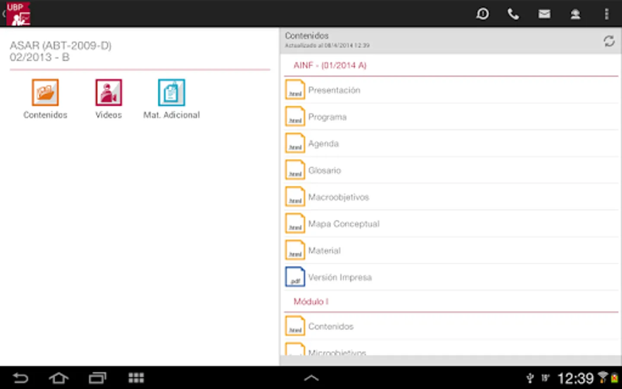Screen dimensions: 622x389
Task: Click the Mat. Adicional label
Action: click(171, 115)
